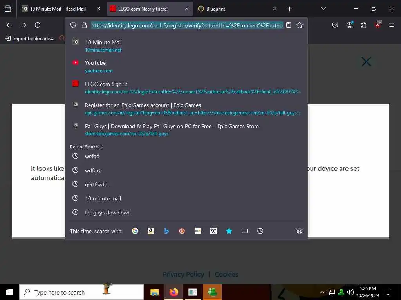The image size is (401, 300).
Task: Choose recent search qertfswtu
Action: tap(186, 184)
